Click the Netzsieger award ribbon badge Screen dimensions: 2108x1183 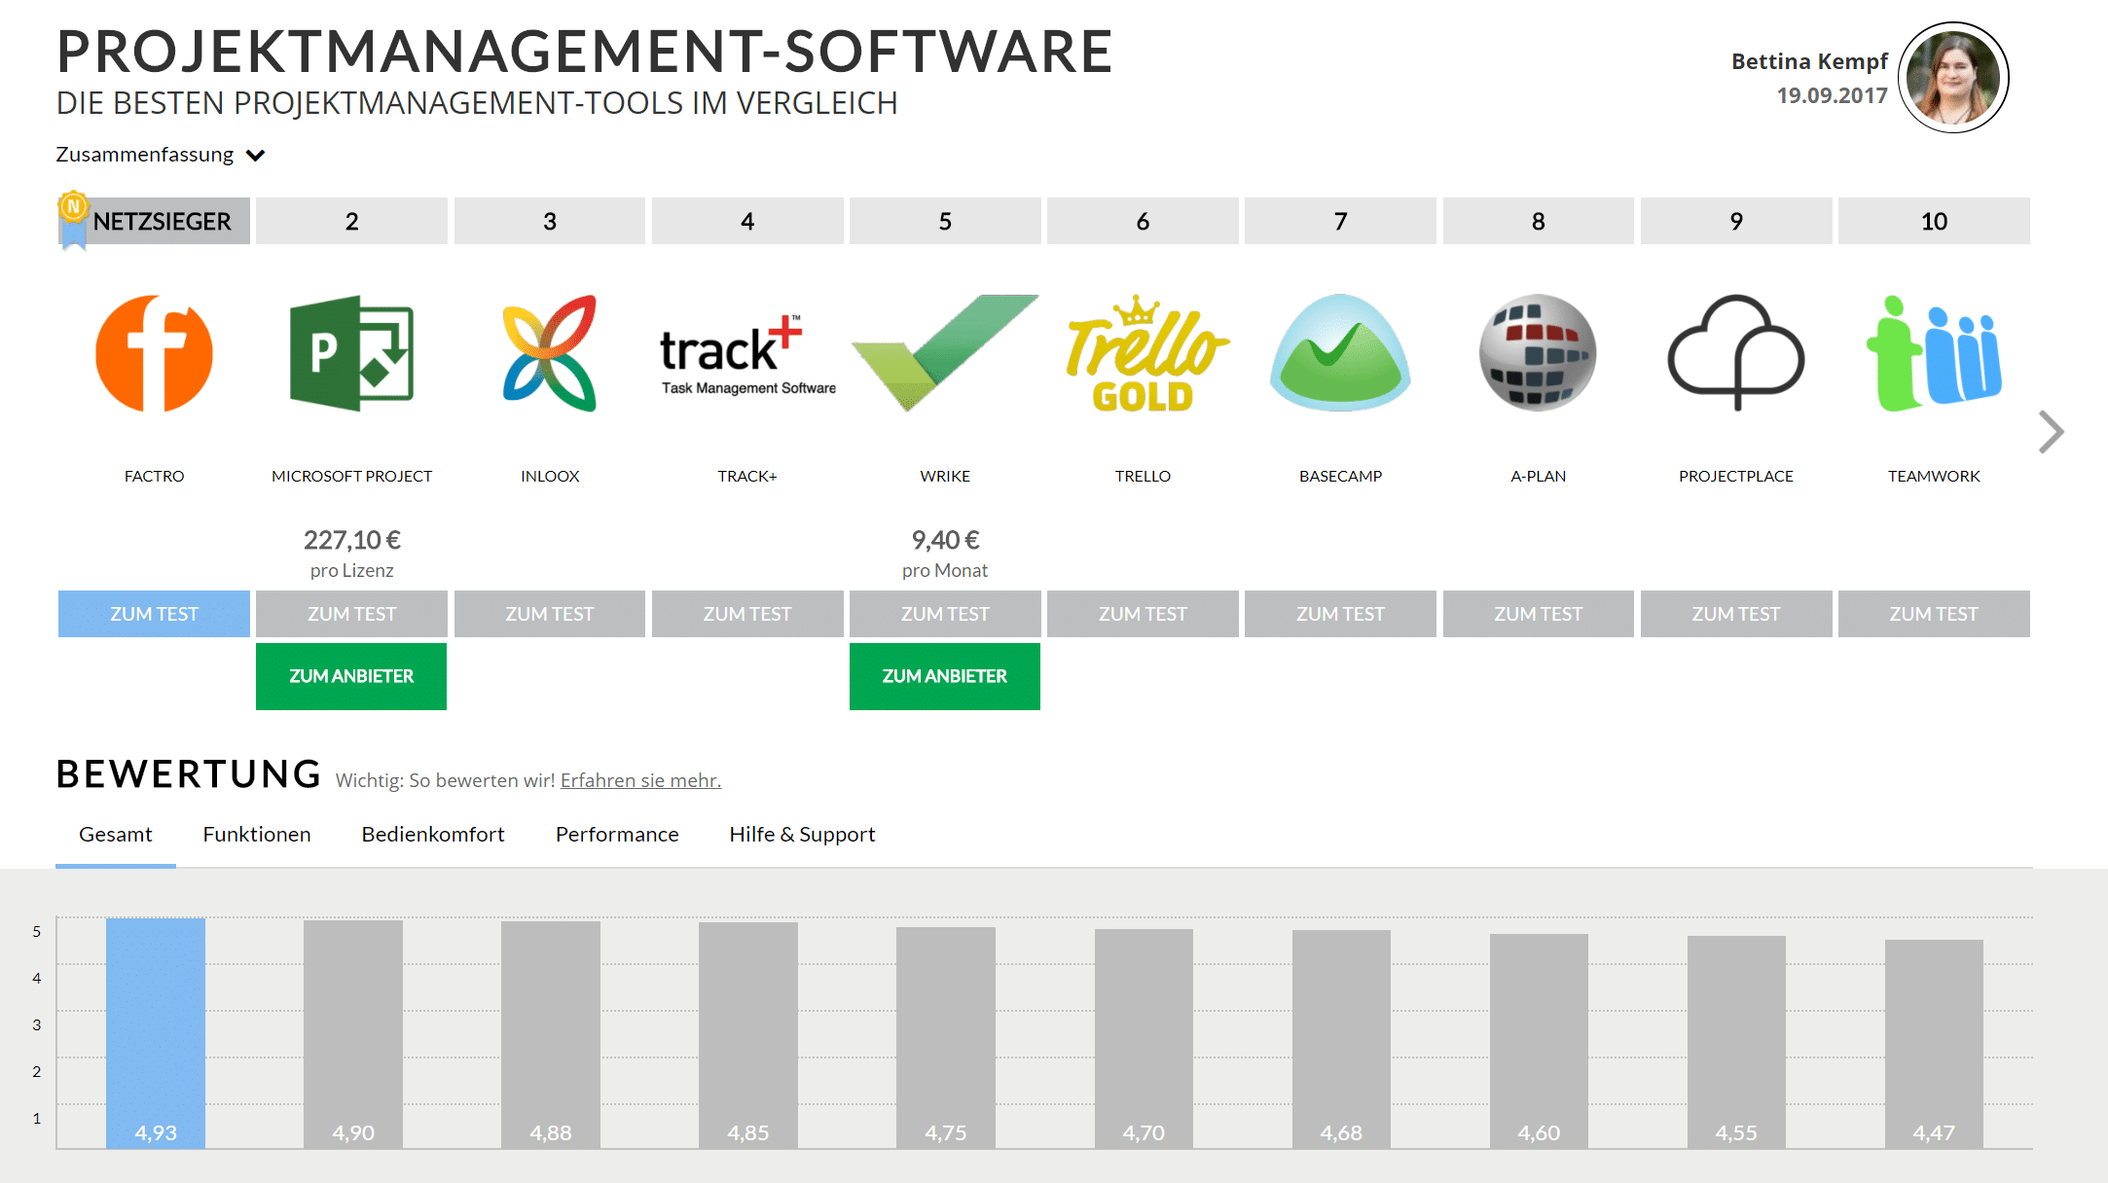click(x=73, y=220)
